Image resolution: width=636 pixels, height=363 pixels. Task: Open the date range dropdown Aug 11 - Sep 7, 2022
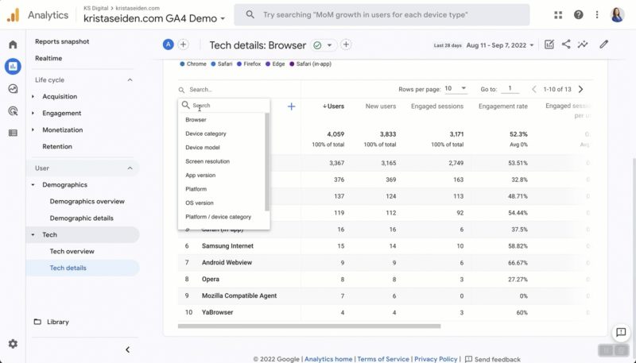click(500, 45)
